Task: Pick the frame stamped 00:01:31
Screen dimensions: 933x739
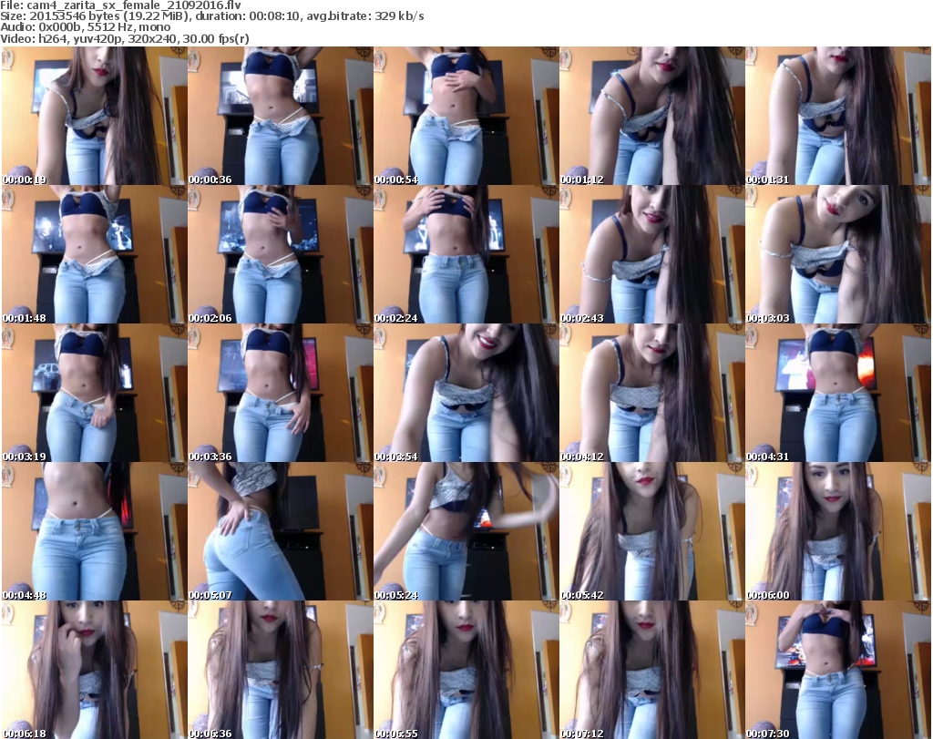Action: pos(837,116)
